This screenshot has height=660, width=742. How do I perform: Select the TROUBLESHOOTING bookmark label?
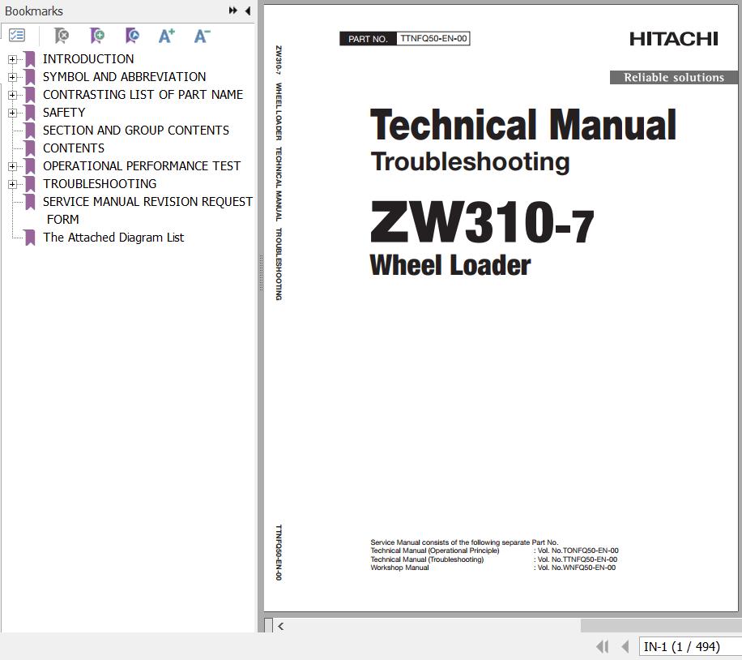coord(100,184)
